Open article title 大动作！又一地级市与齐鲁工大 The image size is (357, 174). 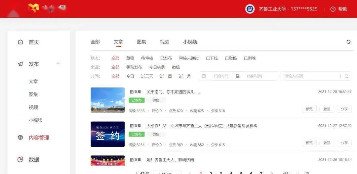click(202, 126)
